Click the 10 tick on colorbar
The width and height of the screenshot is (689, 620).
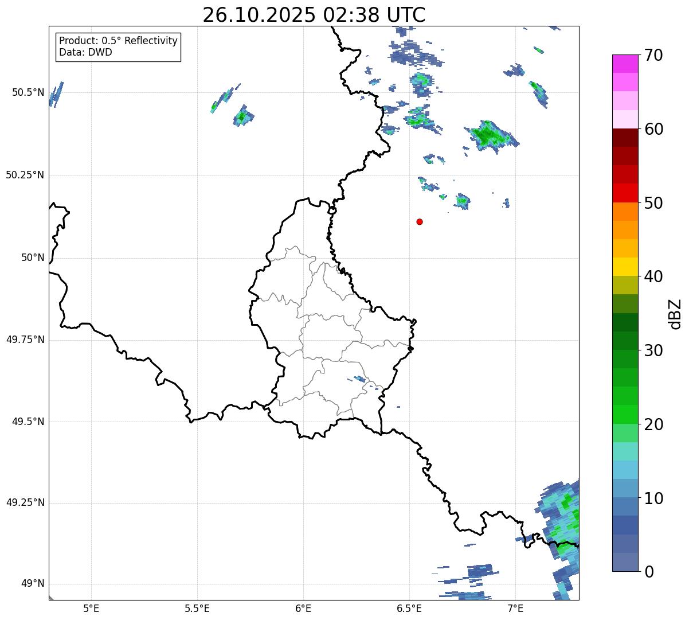[653, 498]
